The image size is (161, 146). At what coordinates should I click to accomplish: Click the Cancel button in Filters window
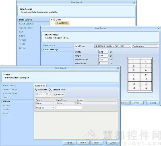click(113, 143)
